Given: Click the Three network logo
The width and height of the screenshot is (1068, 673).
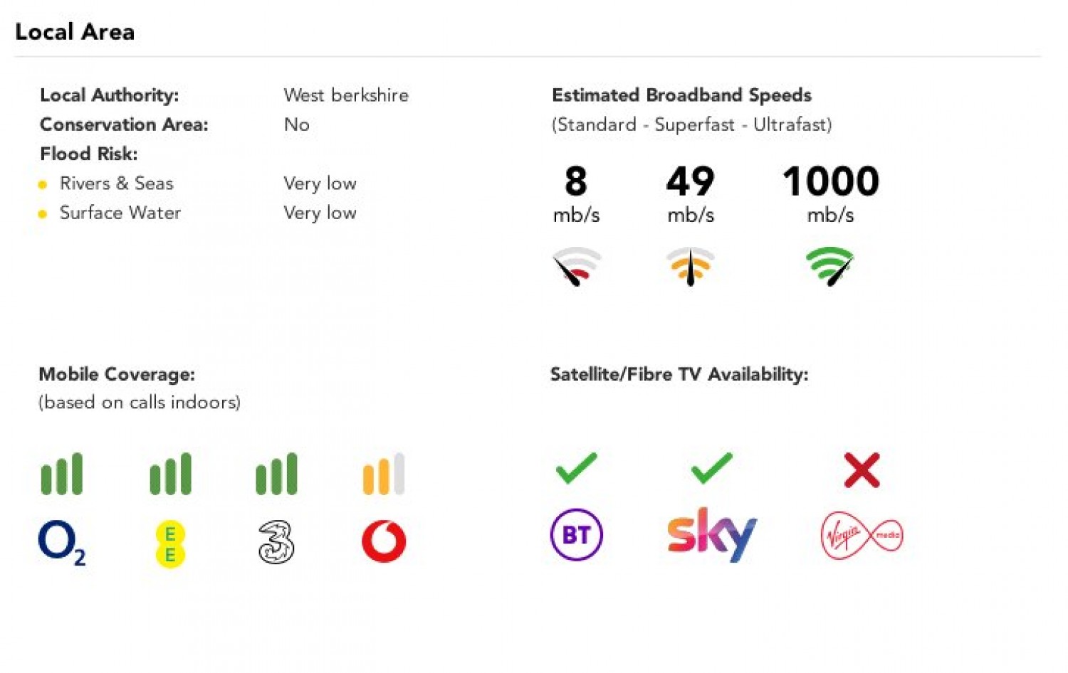Looking at the screenshot, I should click(x=276, y=543).
